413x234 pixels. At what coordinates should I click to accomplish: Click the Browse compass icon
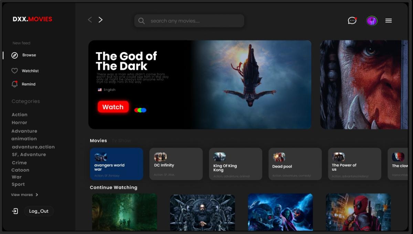pyautogui.click(x=14, y=55)
